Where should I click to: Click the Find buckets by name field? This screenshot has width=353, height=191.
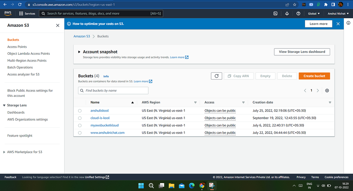pos(113,90)
